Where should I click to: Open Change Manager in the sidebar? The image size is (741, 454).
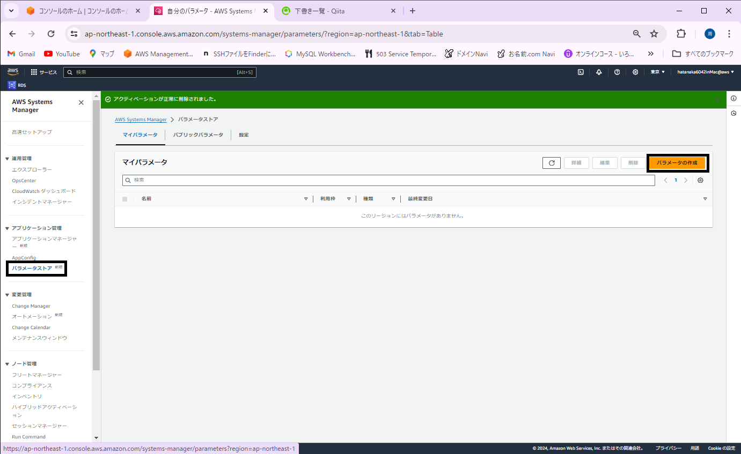(31, 306)
